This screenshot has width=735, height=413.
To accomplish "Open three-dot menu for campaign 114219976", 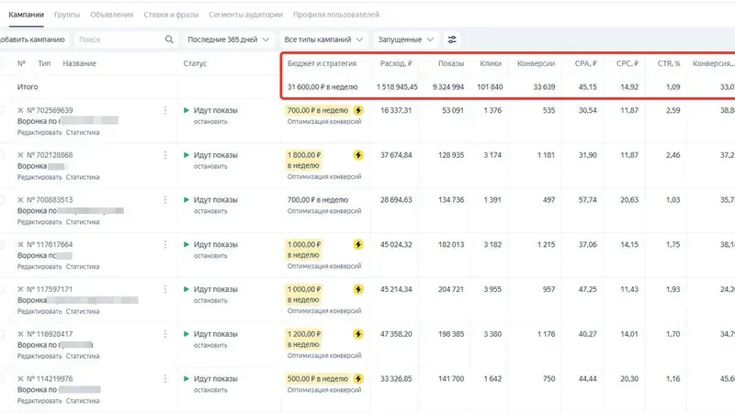I will tap(165, 378).
